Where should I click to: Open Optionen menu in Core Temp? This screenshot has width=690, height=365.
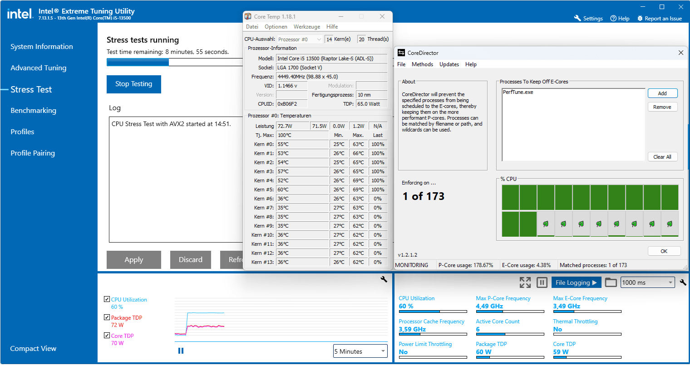coord(276,27)
